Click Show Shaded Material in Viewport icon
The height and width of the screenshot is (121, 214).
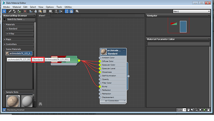[x=40, y=11]
